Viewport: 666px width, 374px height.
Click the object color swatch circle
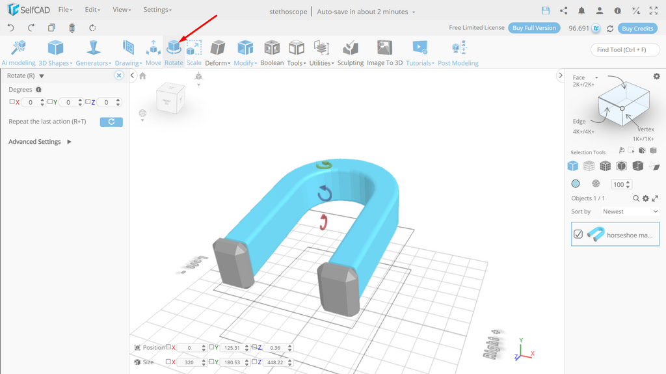coord(576,183)
